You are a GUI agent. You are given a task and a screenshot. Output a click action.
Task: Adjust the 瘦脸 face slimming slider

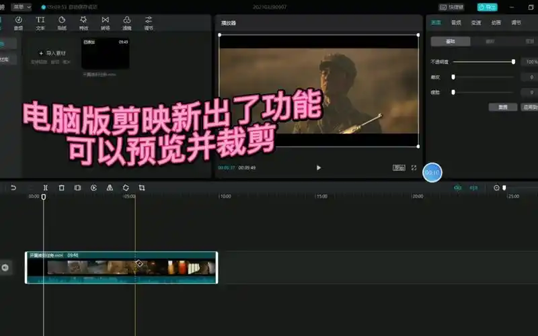(x=453, y=92)
